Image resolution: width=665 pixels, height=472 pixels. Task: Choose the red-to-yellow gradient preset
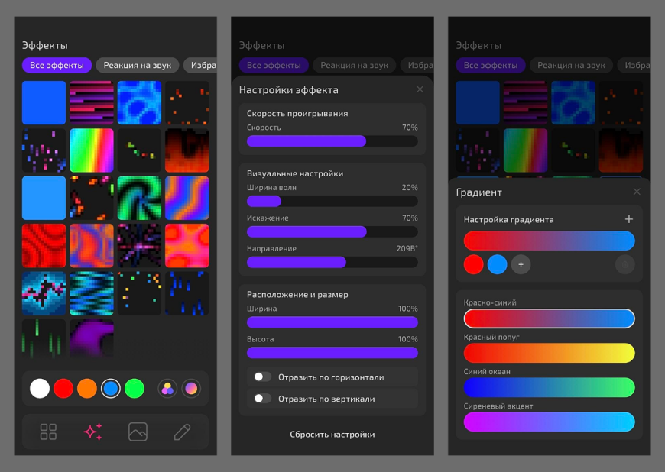click(550, 353)
